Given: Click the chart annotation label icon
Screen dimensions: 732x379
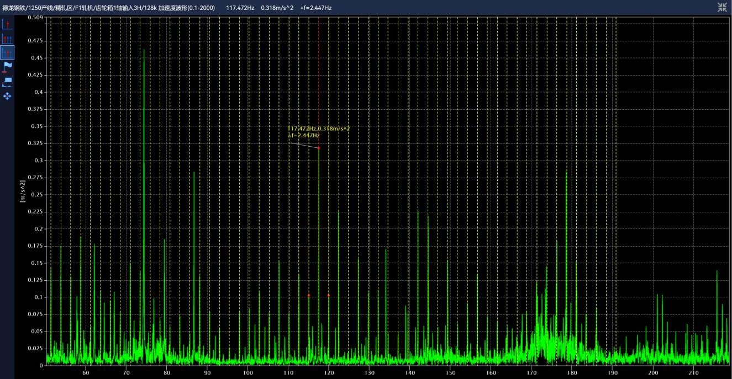Looking at the screenshot, I should coord(7,82).
